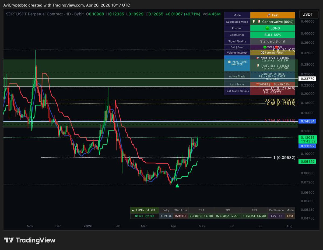Click the Dec label on the time axis
This screenshot has height=250, width=323.
pyautogui.click(x=58, y=226)
